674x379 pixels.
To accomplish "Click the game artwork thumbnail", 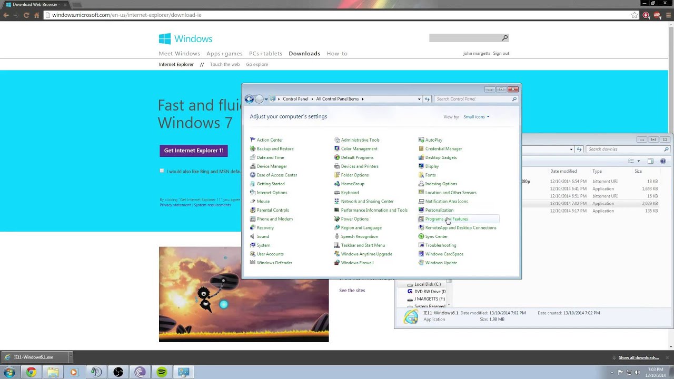I will pyautogui.click(x=244, y=294).
